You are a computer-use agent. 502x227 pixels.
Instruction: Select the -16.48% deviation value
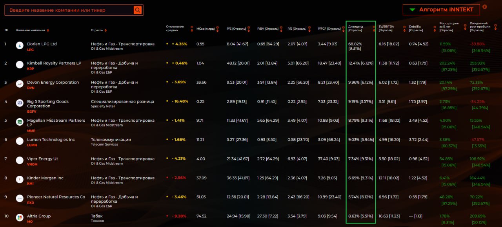click(x=180, y=101)
